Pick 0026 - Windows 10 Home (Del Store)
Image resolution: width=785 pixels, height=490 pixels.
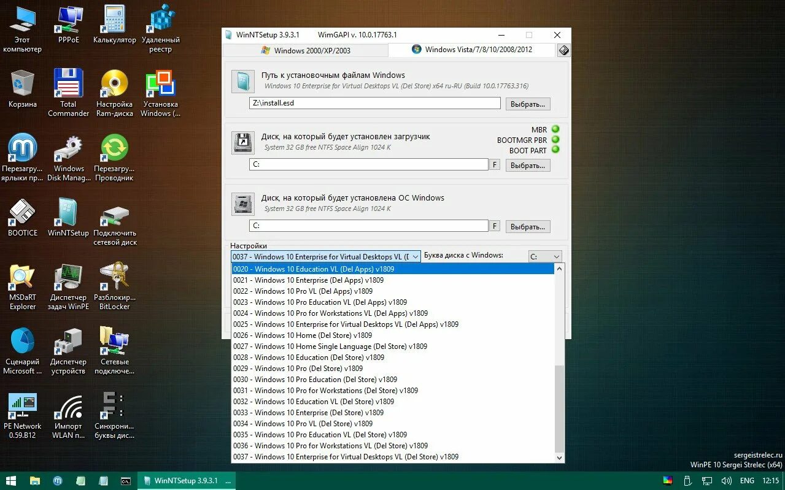[392, 335]
